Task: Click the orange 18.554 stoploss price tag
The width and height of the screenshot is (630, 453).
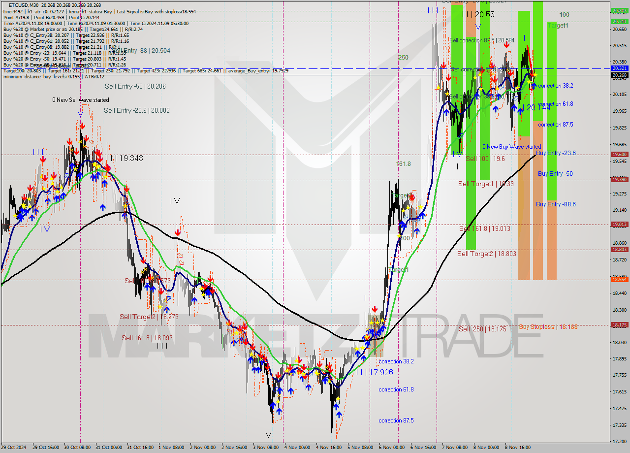Action: [619, 280]
